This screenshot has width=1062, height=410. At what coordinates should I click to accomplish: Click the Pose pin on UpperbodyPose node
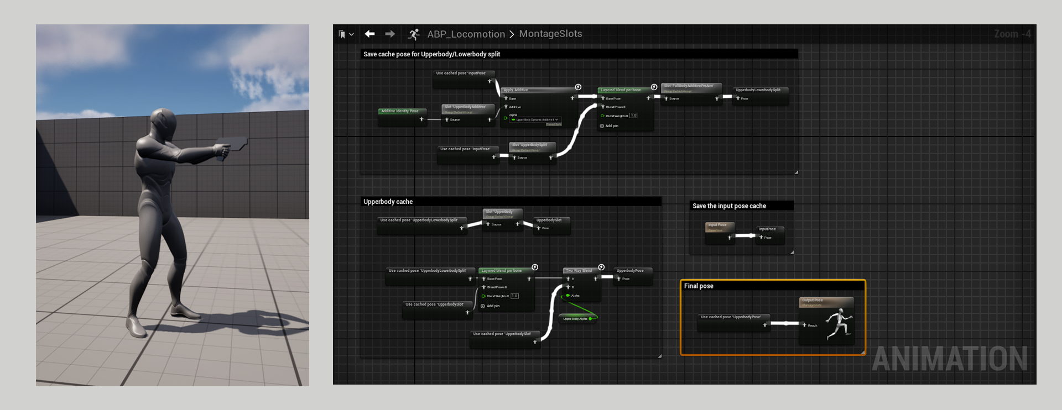(618, 278)
